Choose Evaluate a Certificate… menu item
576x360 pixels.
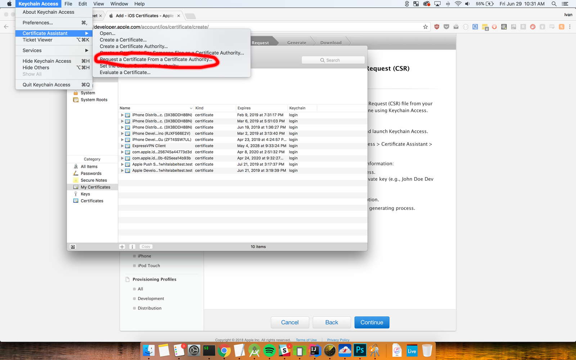pyautogui.click(x=171, y=72)
